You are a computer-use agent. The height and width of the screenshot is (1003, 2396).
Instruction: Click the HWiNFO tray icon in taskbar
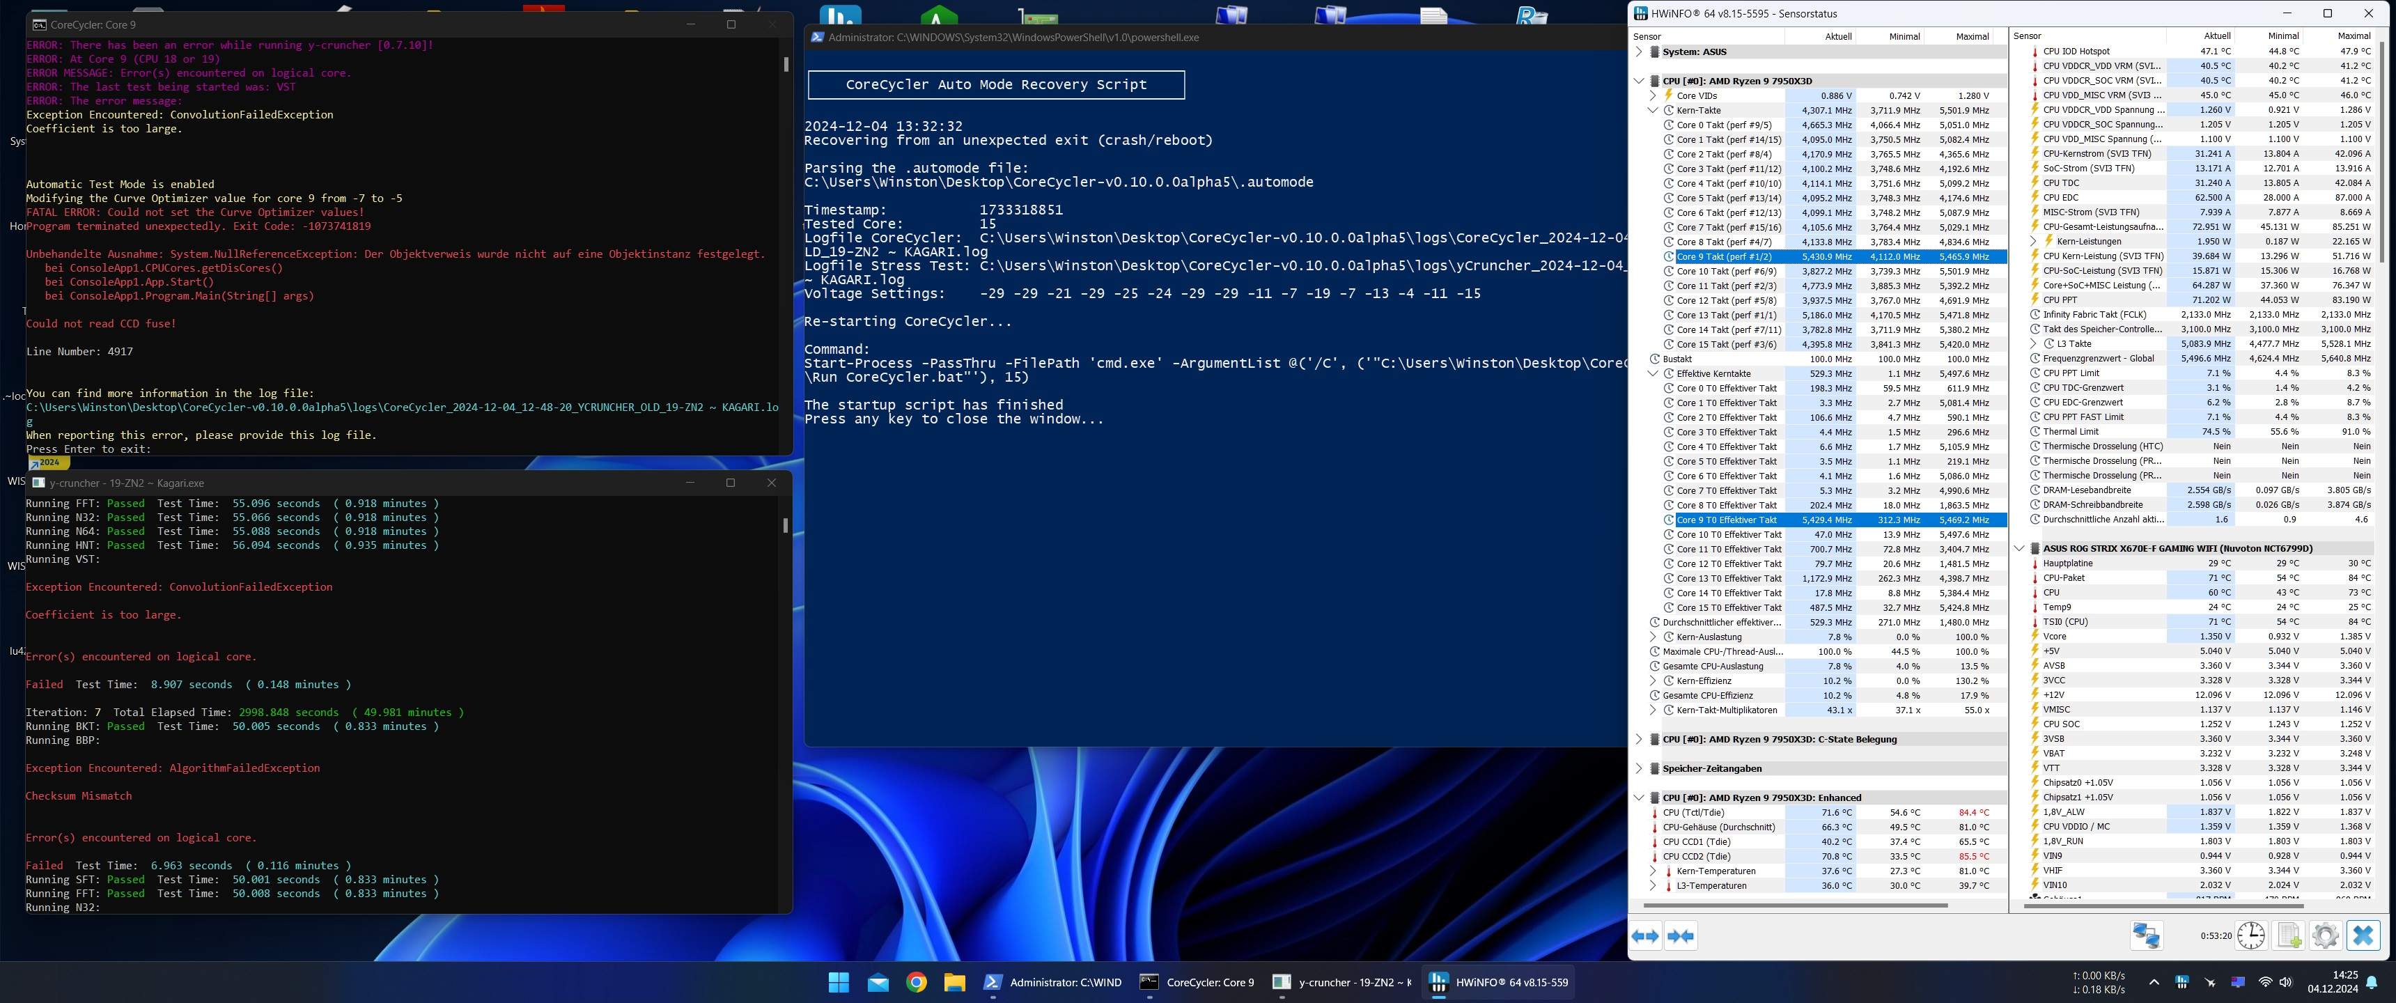point(2182,983)
